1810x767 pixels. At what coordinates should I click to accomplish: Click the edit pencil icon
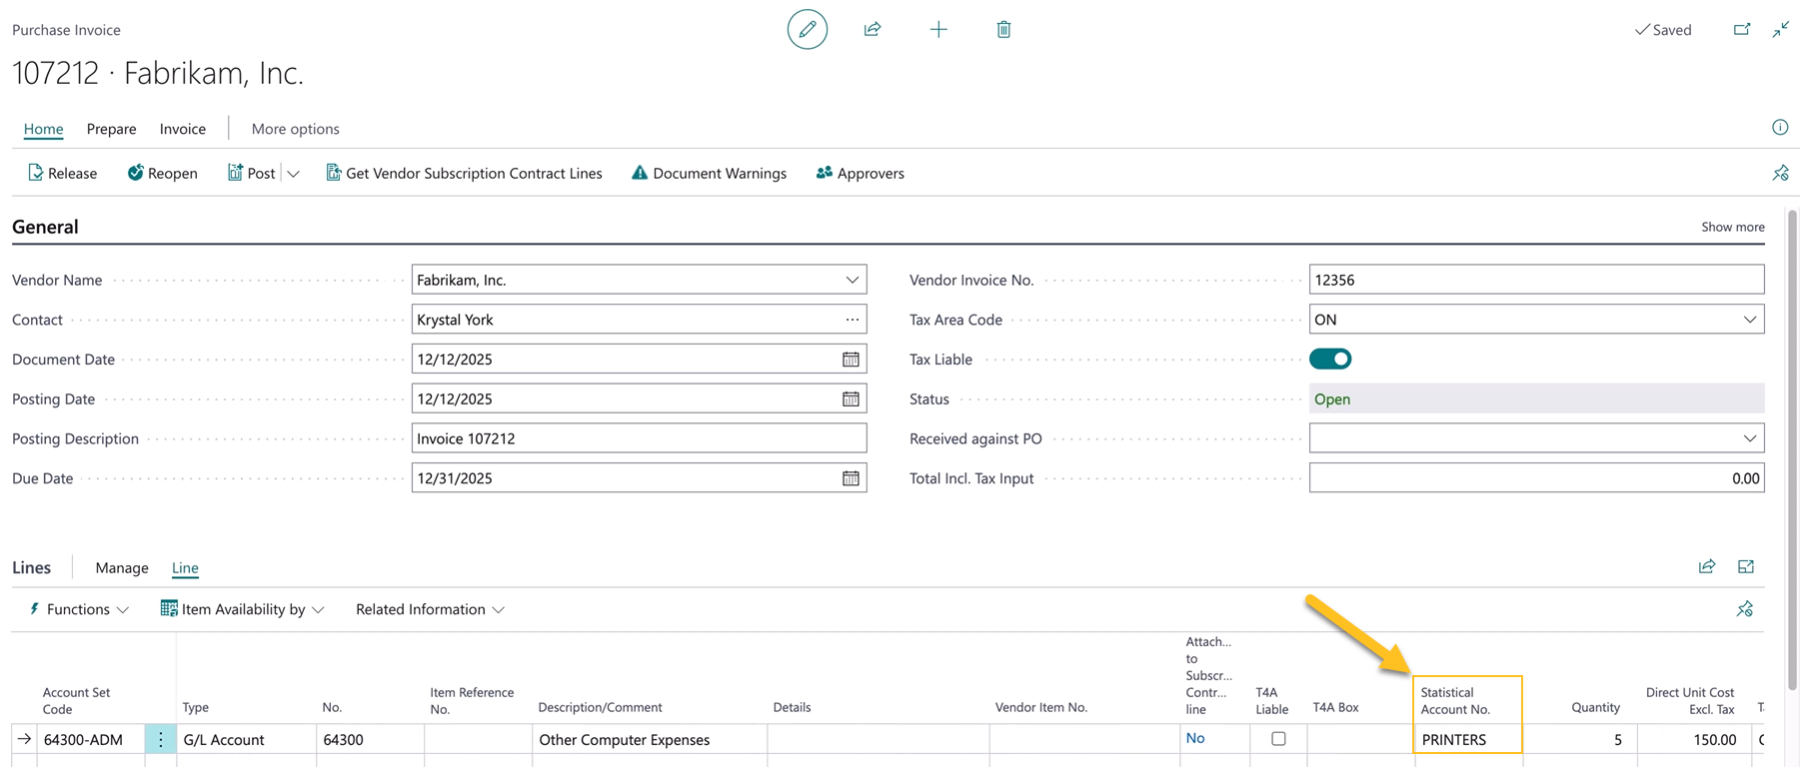(807, 30)
